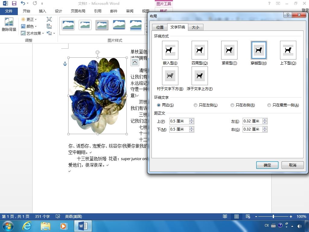
Task: Select Right Only (只在右侧) radio button
Action: point(232,105)
